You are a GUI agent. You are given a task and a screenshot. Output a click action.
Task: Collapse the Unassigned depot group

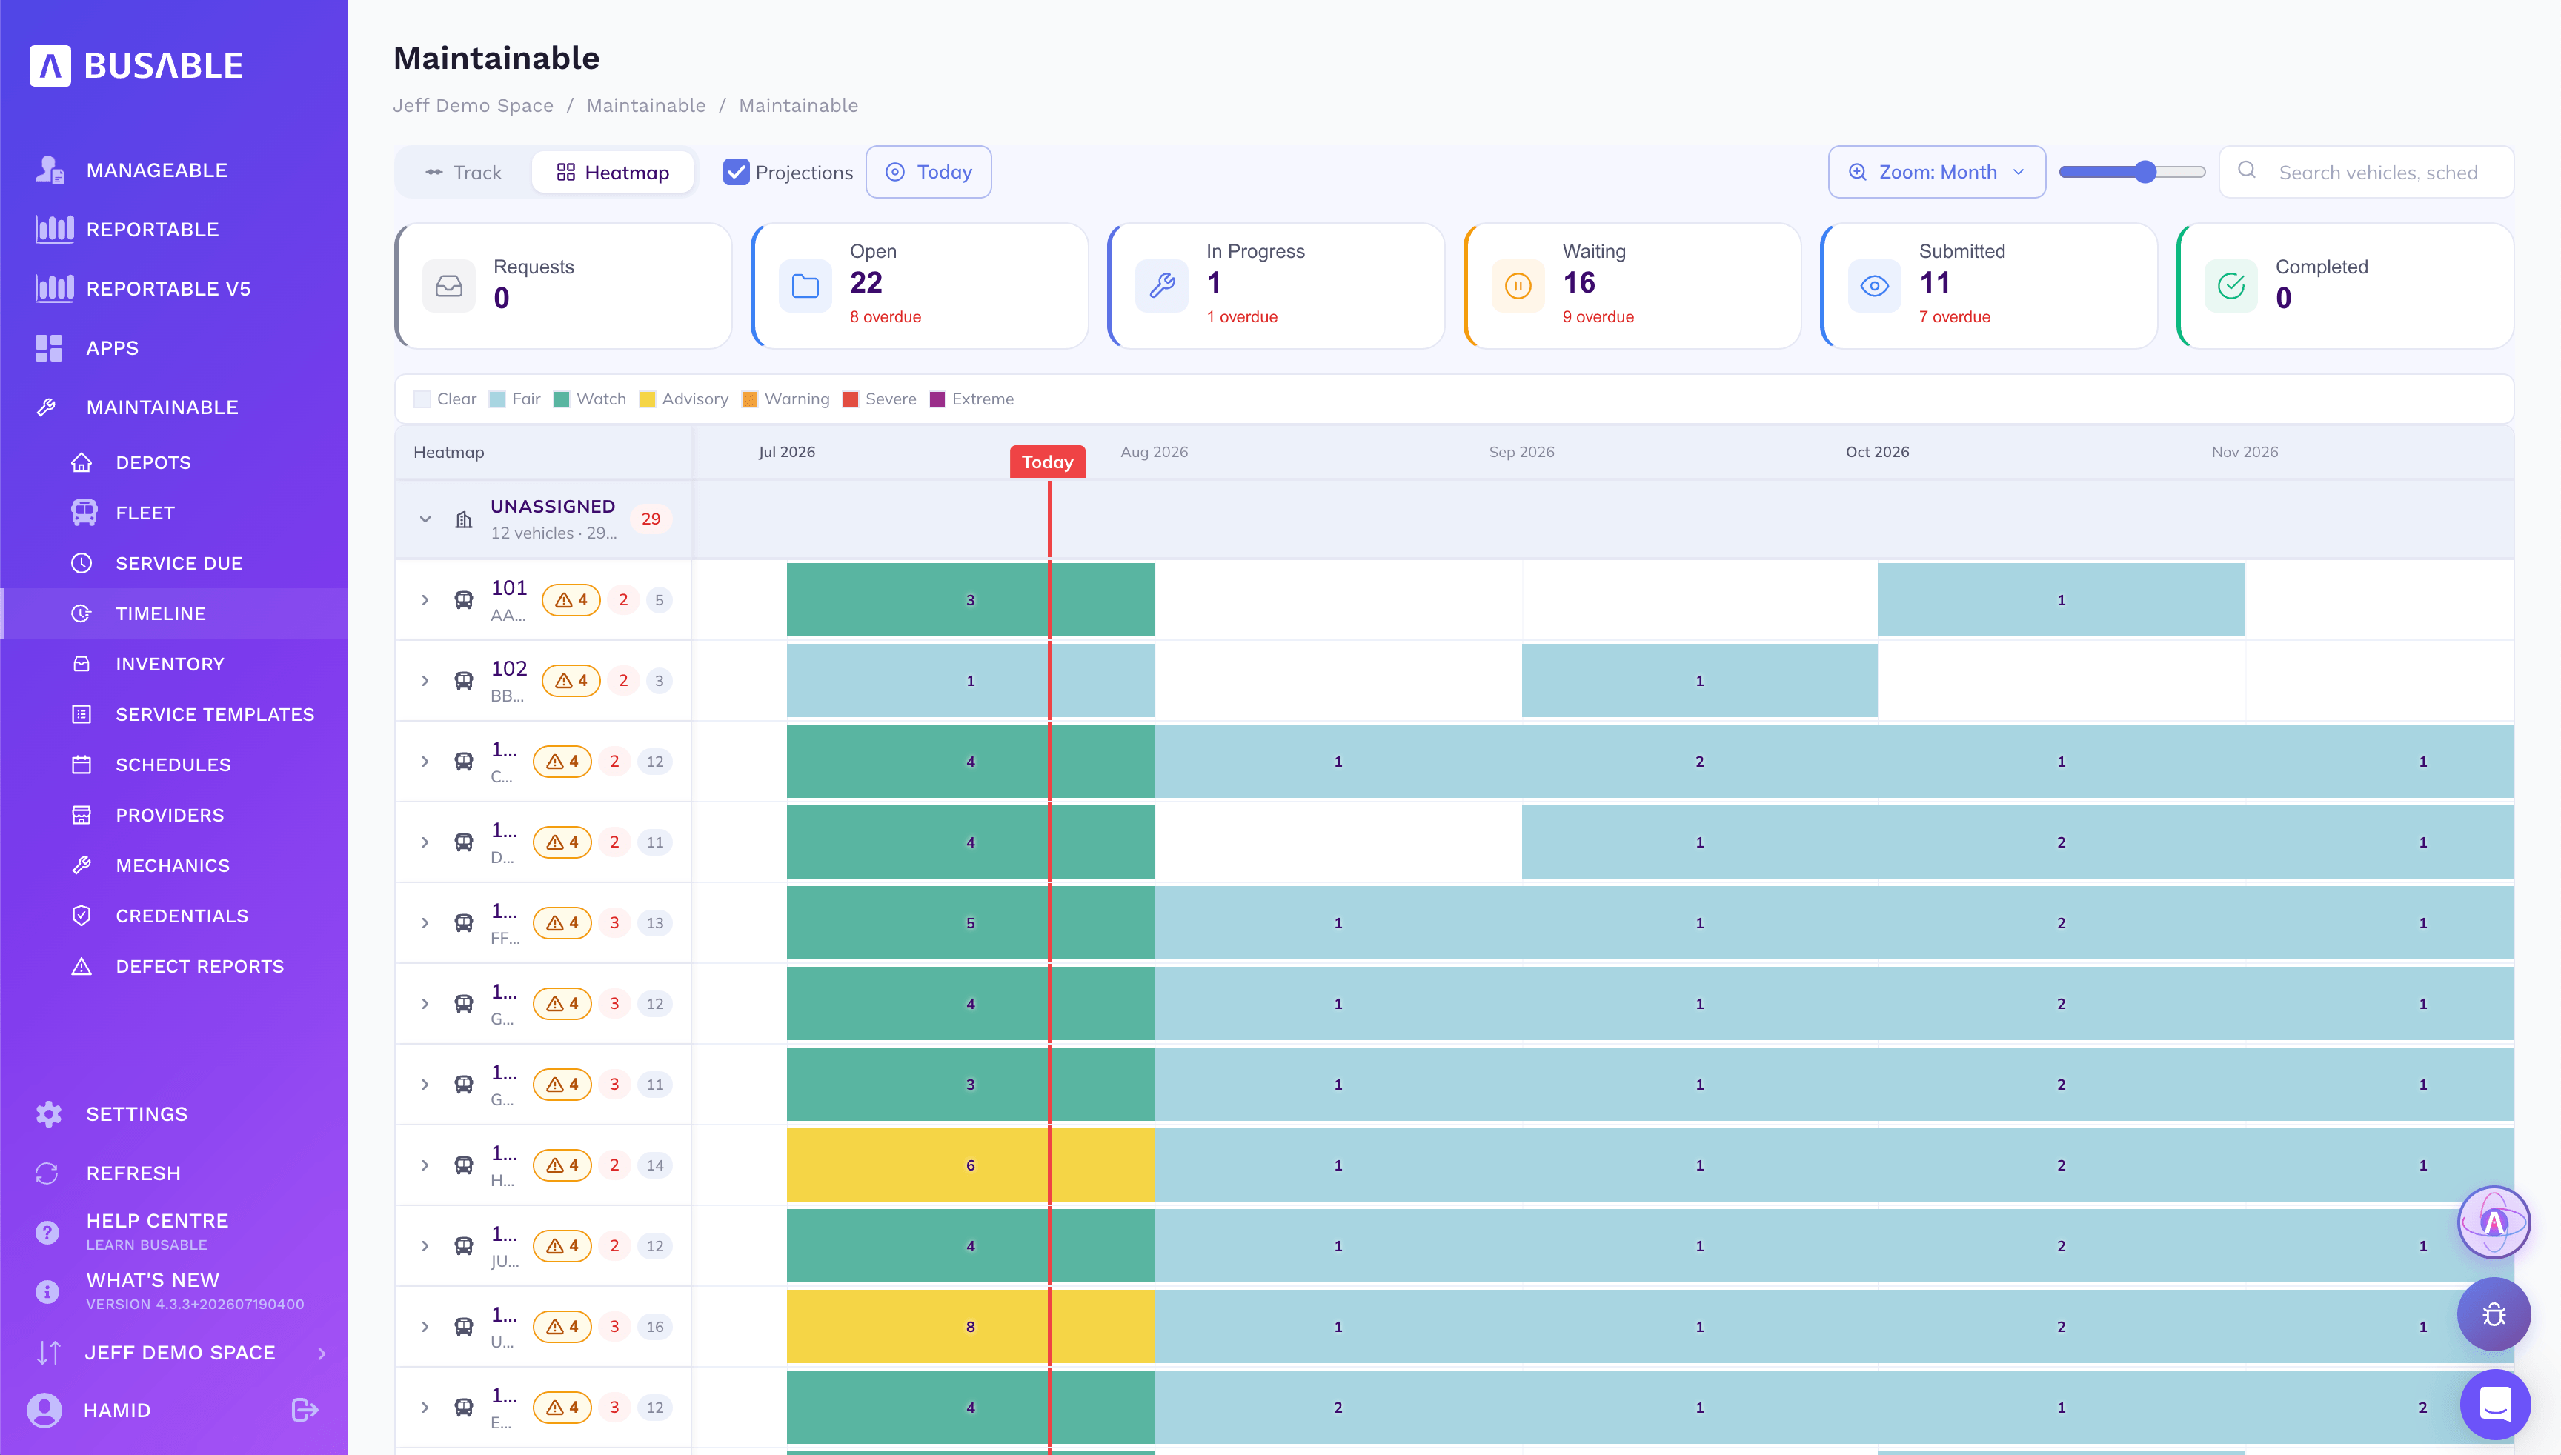(426, 519)
